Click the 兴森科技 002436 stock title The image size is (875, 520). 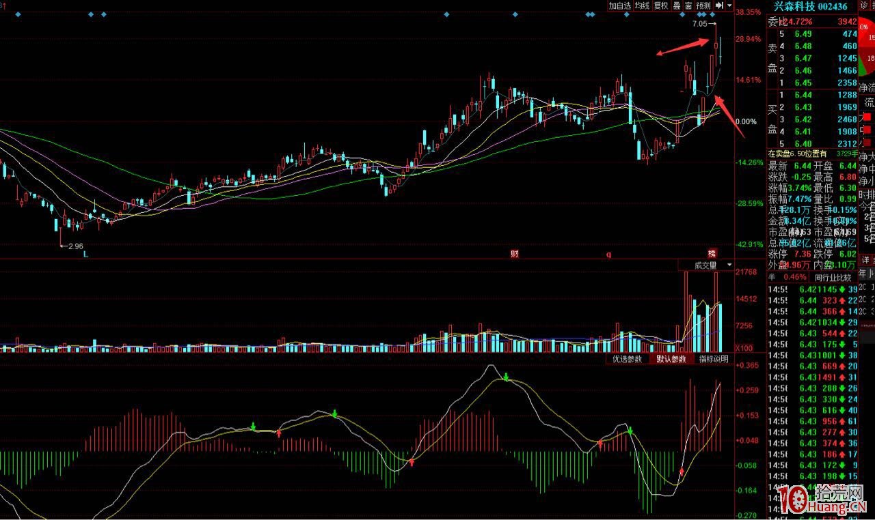pos(810,6)
